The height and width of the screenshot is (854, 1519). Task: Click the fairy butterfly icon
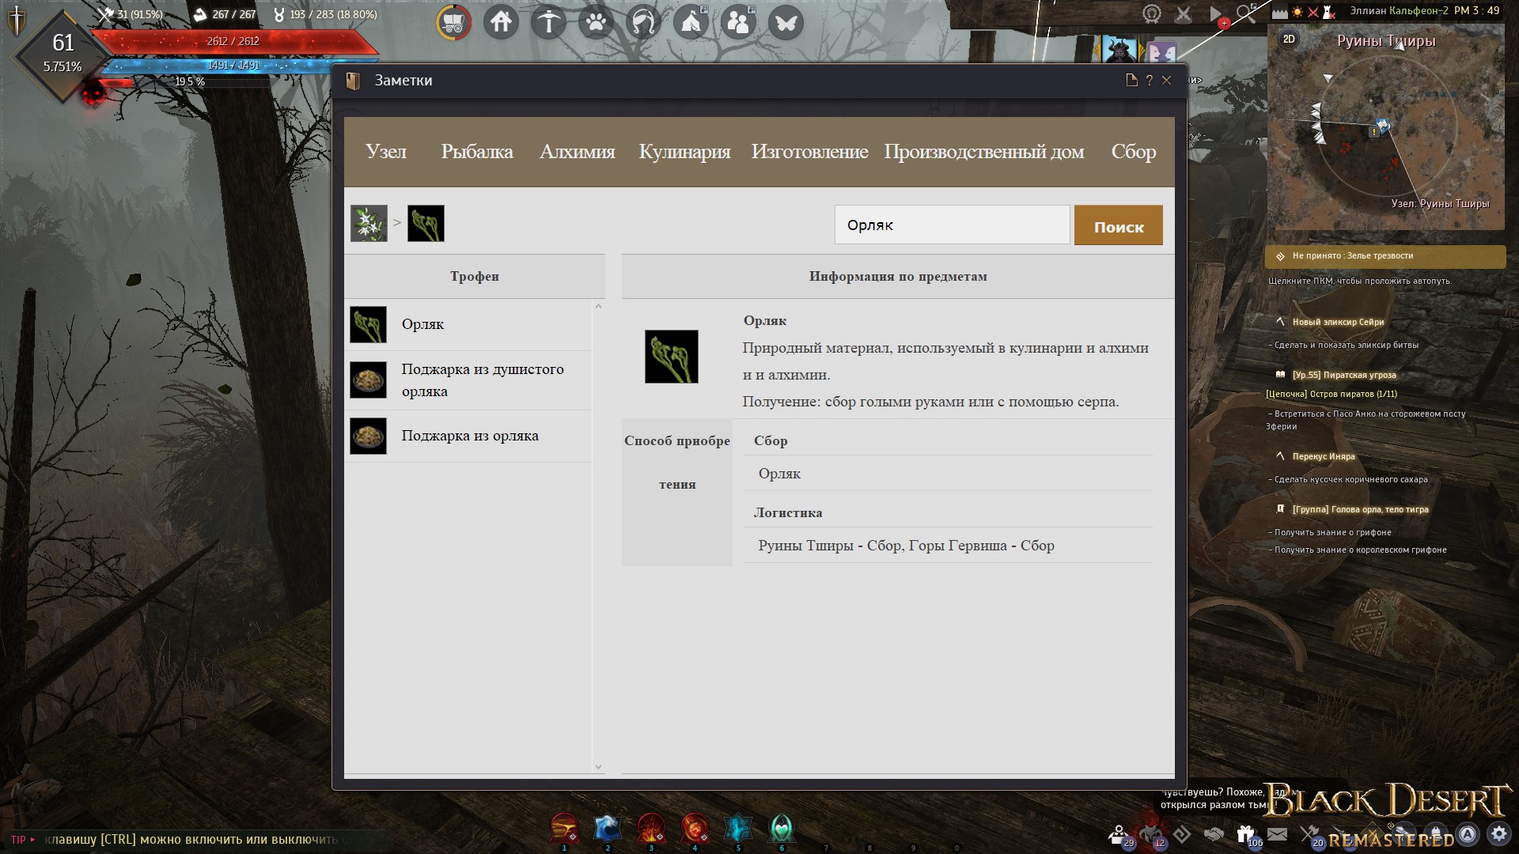[786, 22]
